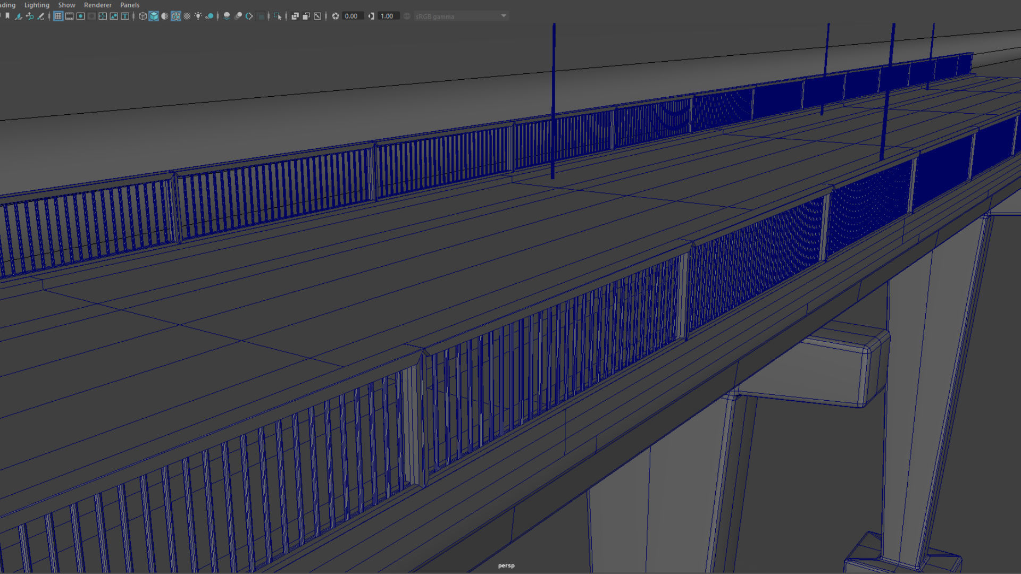Viewport: 1021px width, 574px height.
Task: Toggle the Gate Mask display
Action: point(92,16)
